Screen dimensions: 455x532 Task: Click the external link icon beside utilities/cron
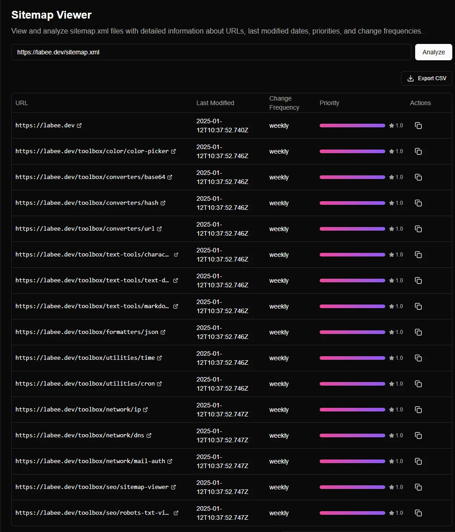(x=159, y=383)
